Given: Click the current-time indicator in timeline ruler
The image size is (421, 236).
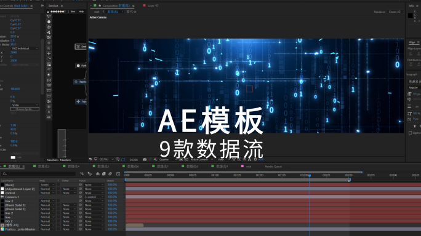Looking at the screenshot, I should coord(310,176).
